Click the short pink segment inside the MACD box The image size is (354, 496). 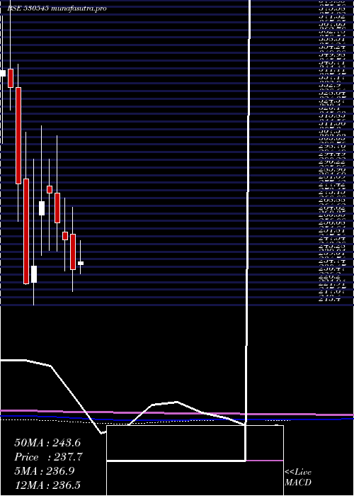(x=265, y=461)
